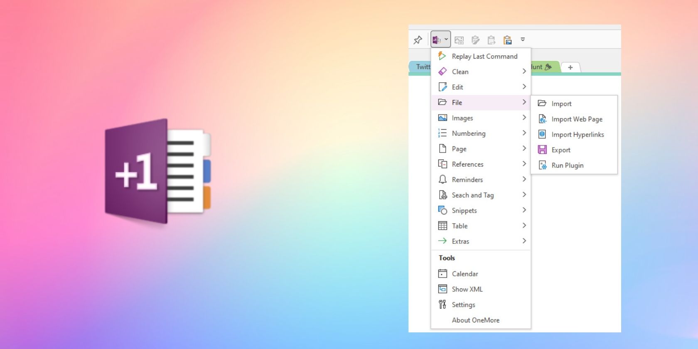Viewport: 698px width, 349px height.
Task: Click the Export floppy disk icon
Action: pos(542,150)
